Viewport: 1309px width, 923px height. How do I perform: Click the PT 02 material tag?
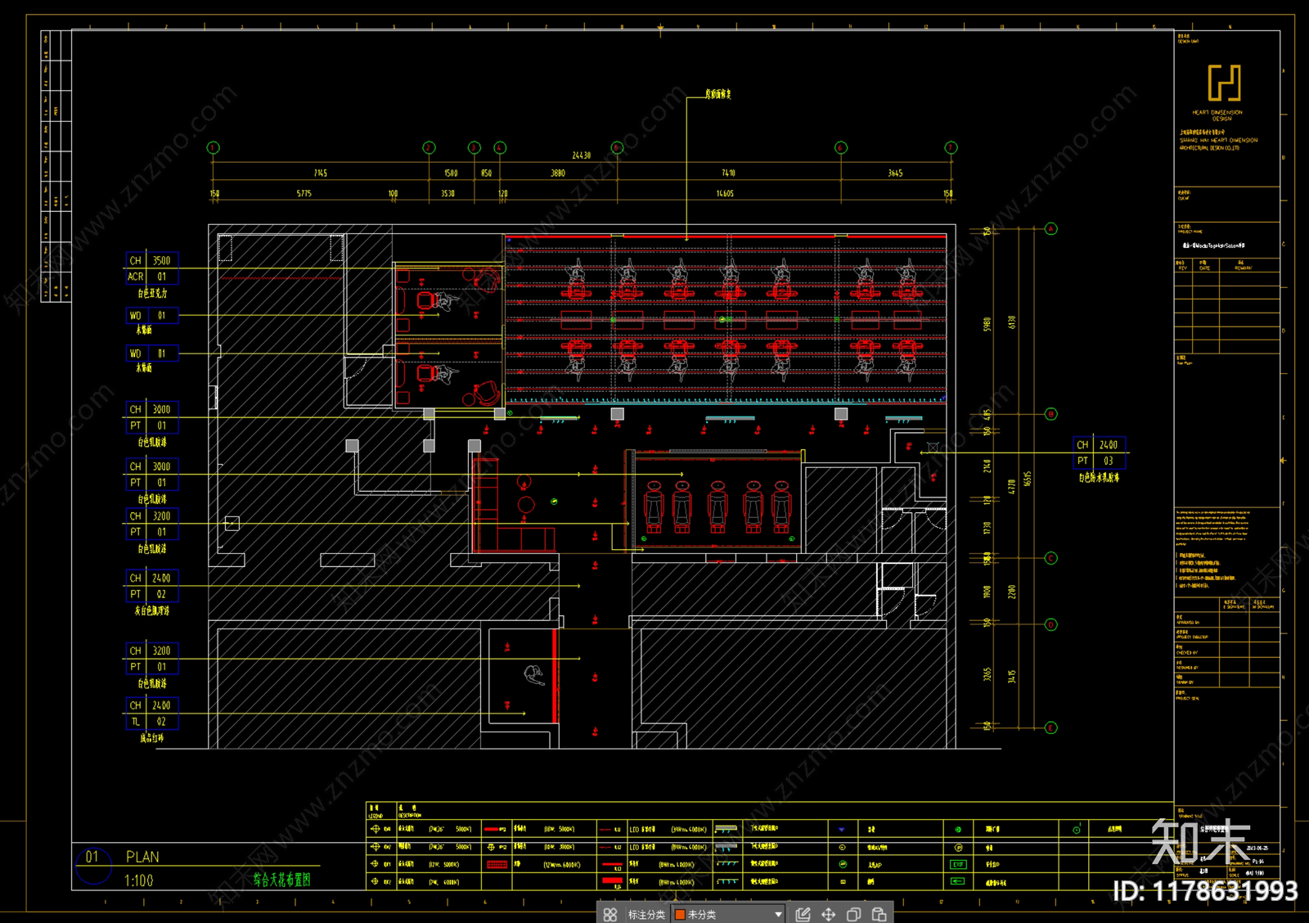pos(152,594)
